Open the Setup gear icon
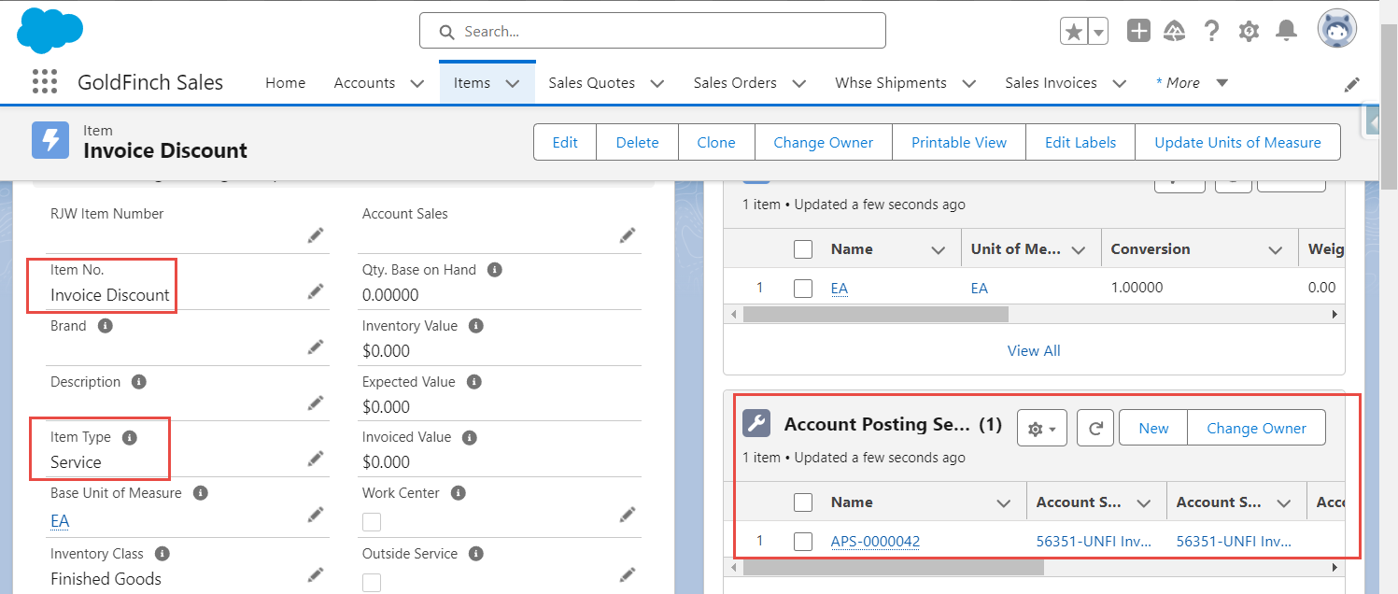 (x=1249, y=31)
